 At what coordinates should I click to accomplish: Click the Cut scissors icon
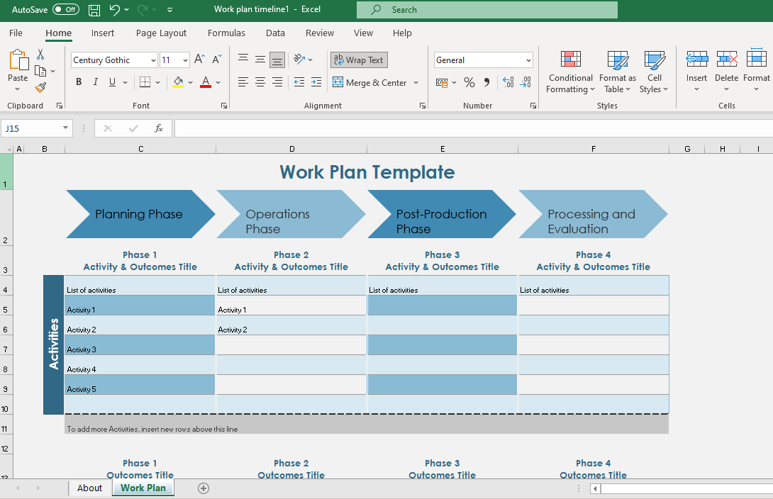40,55
